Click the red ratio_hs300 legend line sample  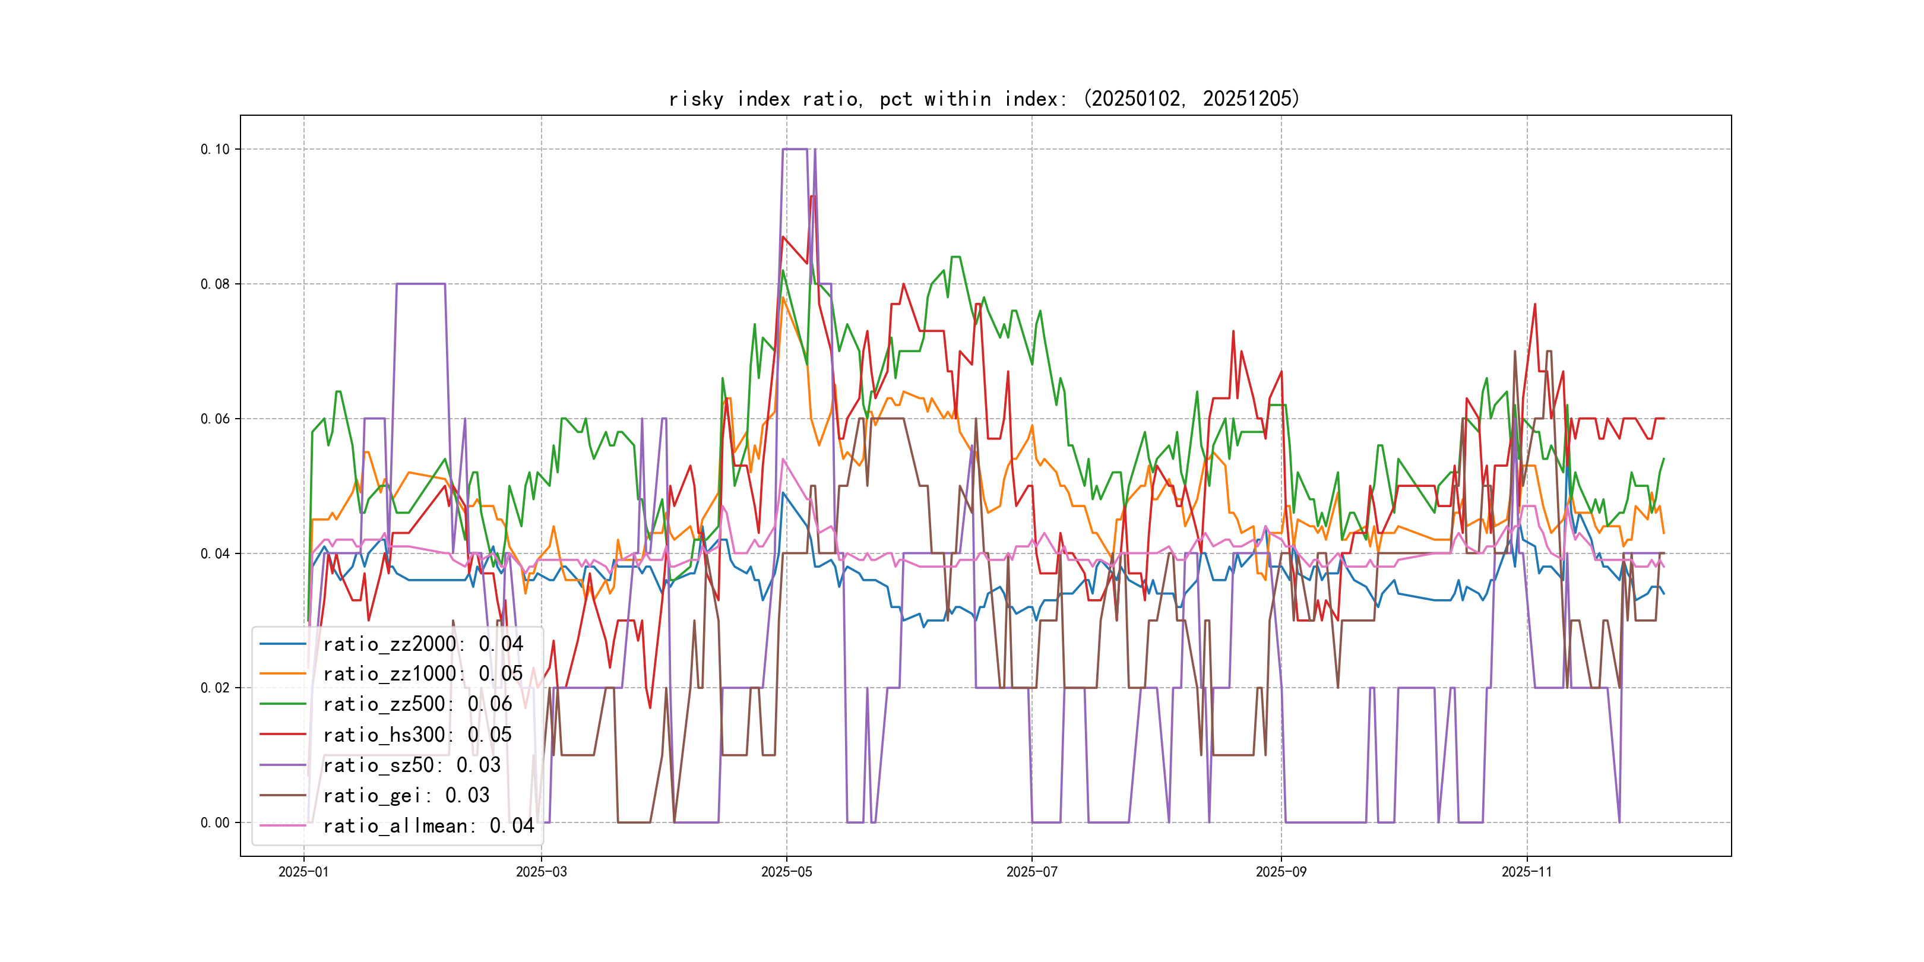click(282, 735)
